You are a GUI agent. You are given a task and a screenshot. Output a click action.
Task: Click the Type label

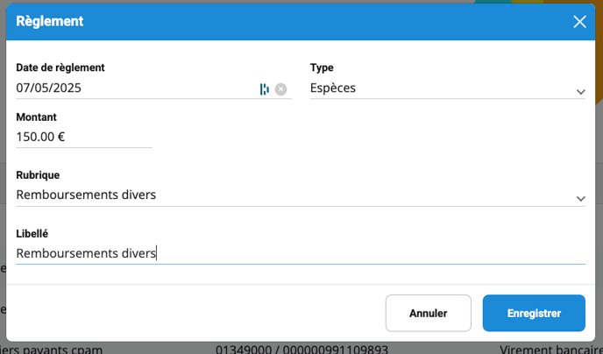click(x=322, y=67)
